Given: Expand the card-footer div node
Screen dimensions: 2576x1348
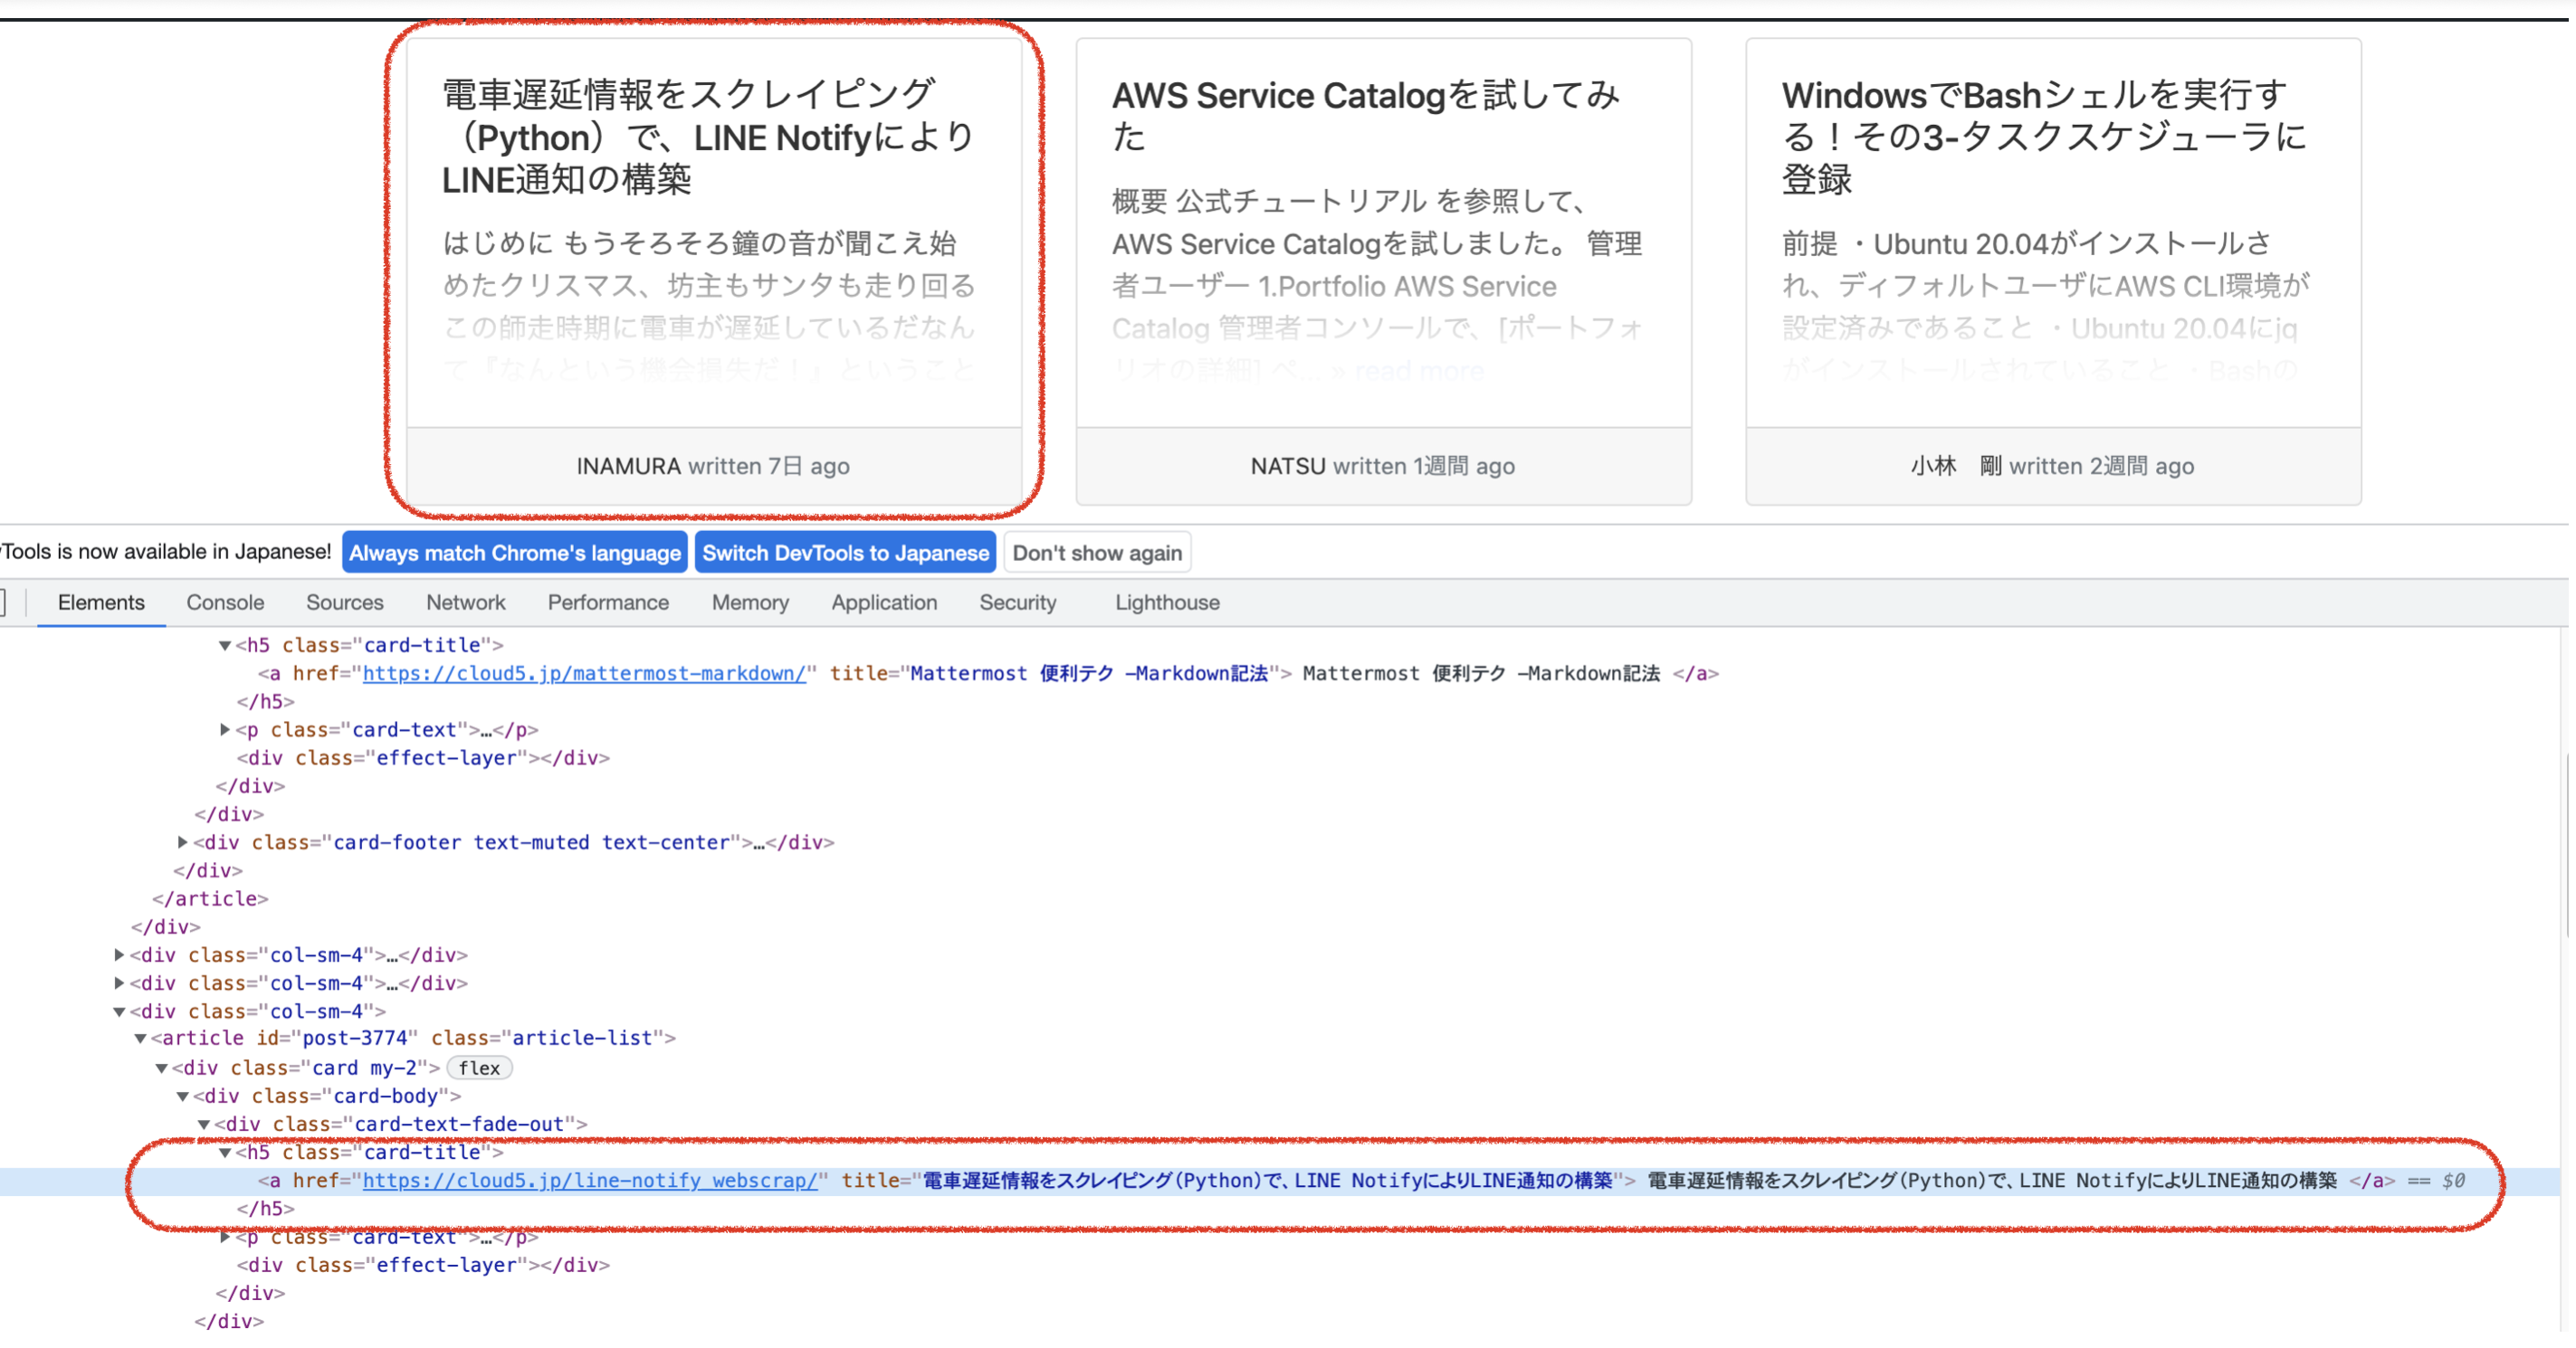Looking at the screenshot, I should point(182,841).
